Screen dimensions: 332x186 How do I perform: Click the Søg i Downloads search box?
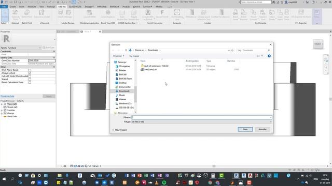[x=254, y=50]
